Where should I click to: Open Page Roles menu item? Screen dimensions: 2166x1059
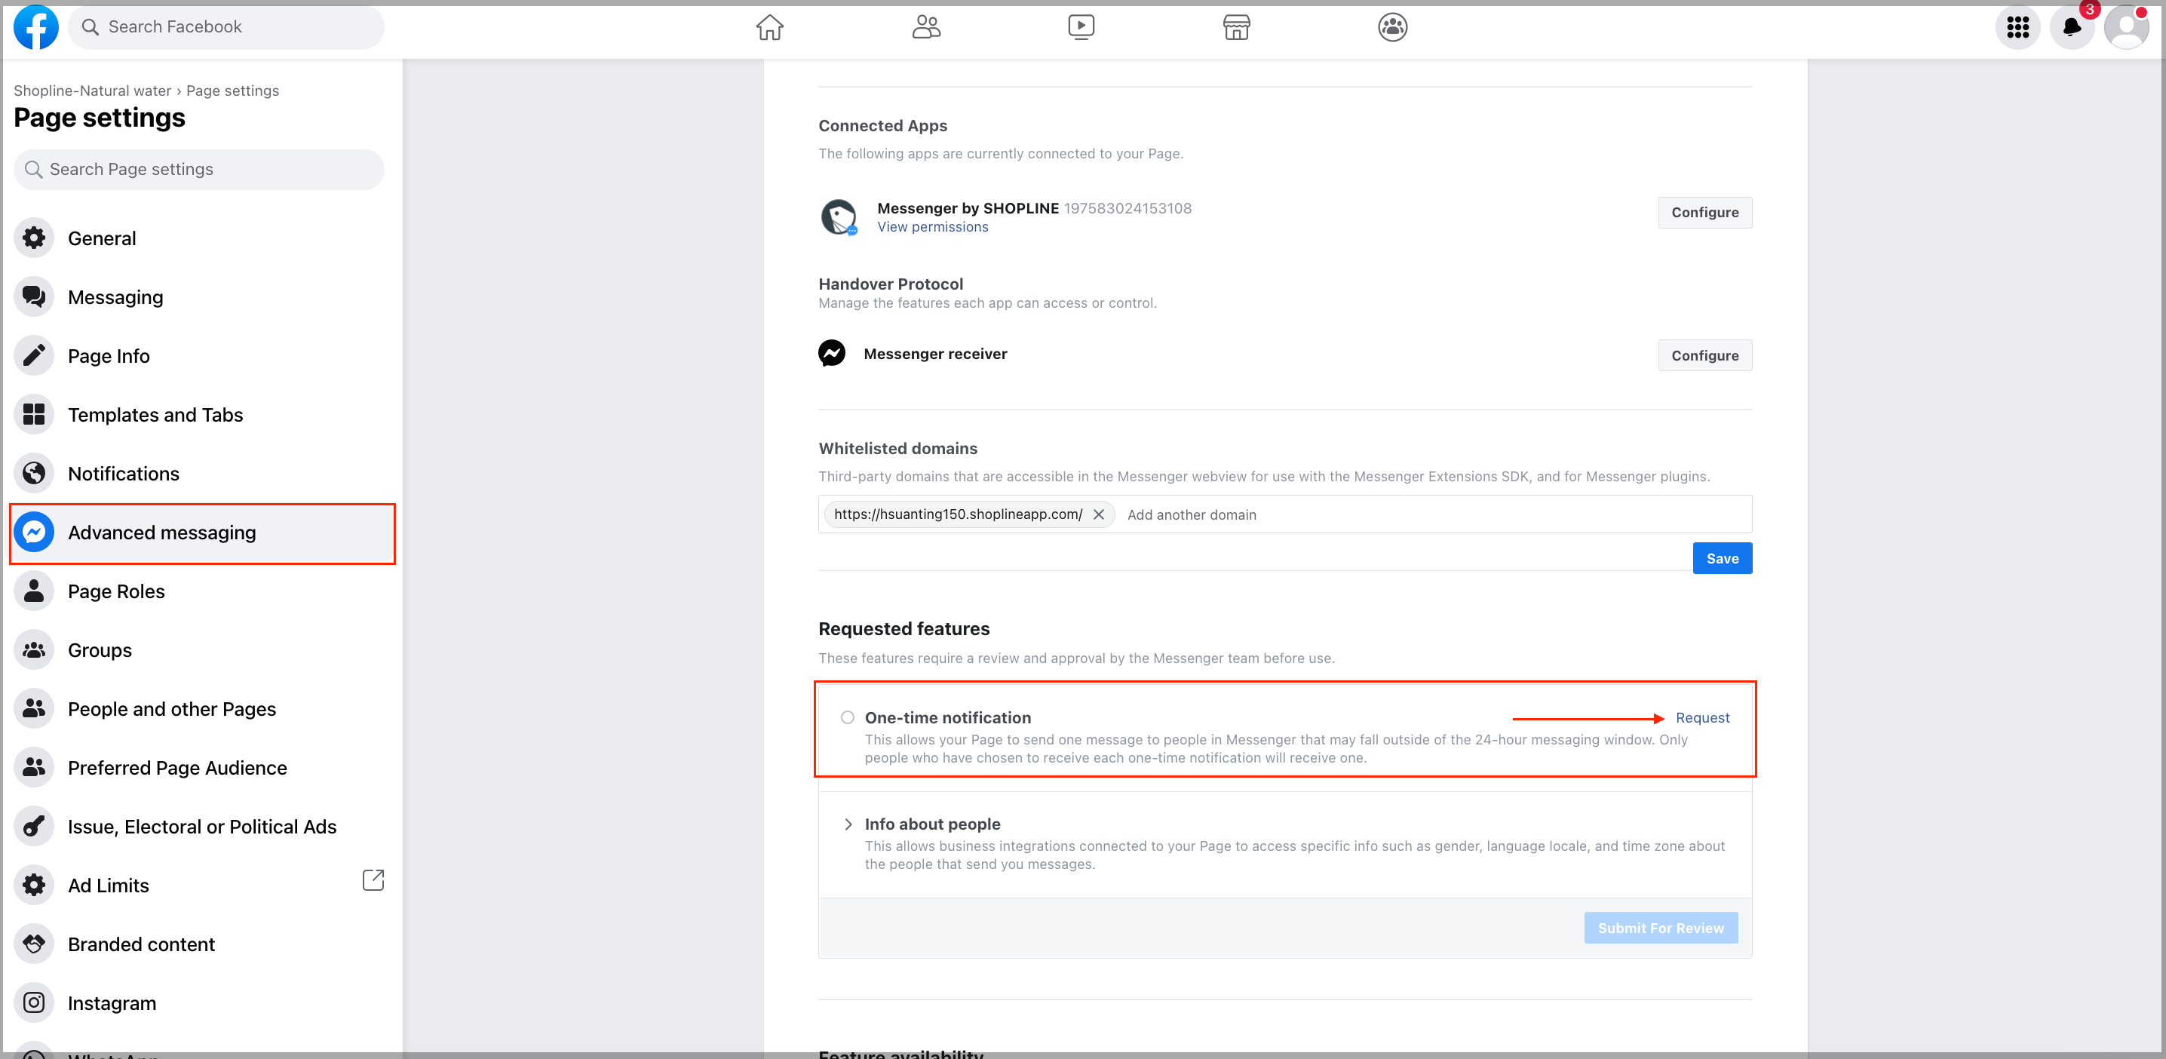coord(199,591)
